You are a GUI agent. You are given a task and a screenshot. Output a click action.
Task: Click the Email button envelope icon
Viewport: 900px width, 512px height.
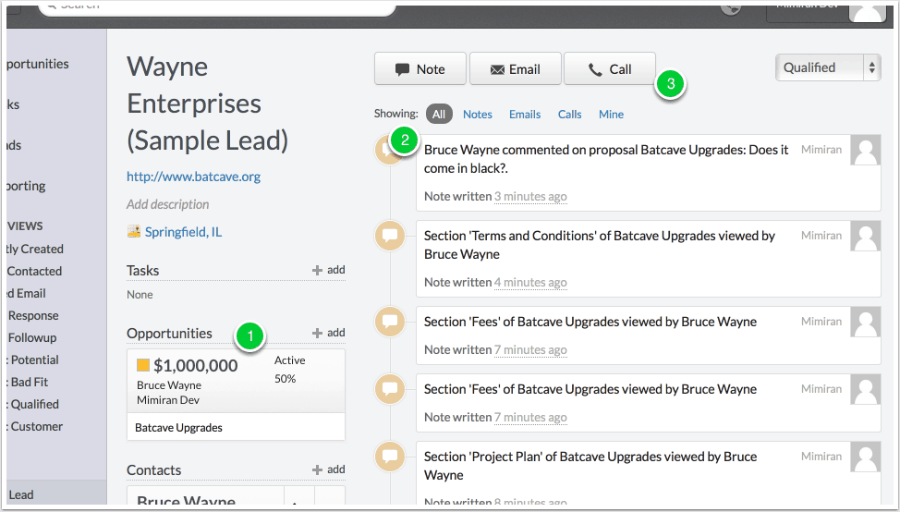coord(497,69)
